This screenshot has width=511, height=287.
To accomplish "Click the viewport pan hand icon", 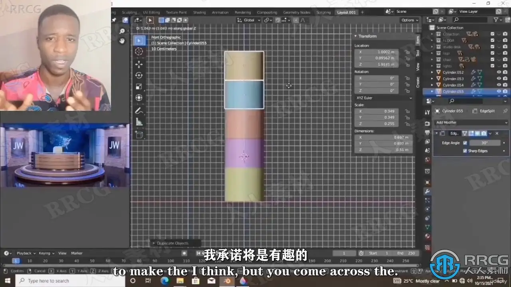I will [122, 41].
